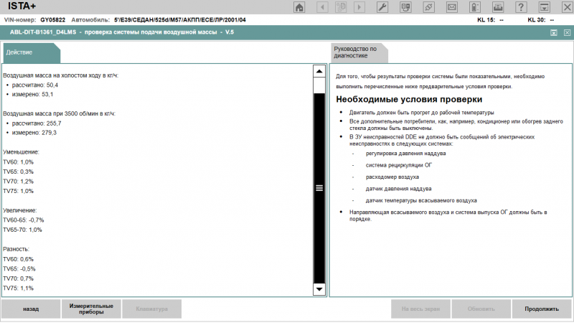Click the back arrow in the toolbar
This screenshot has height=323, width=574.
322,7
